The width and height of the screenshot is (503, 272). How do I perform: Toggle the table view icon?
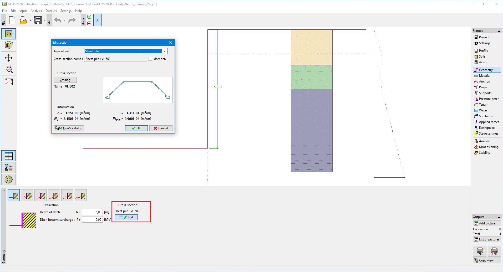(9, 156)
